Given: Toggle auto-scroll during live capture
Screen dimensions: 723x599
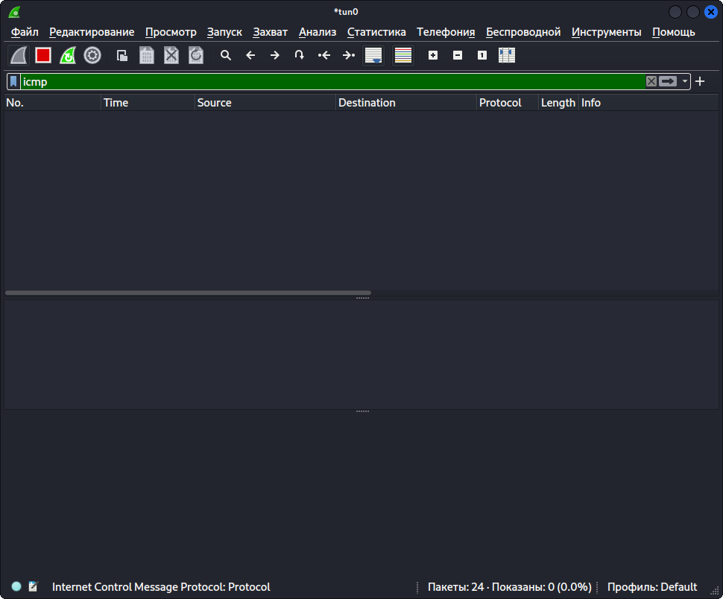Looking at the screenshot, I should pyautogui.click(x=373, y=55).
